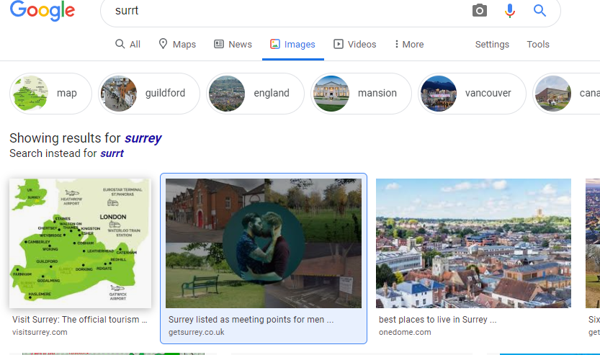Open Visit Surrey map image result
600x355 pixels.
coord(80,243)
